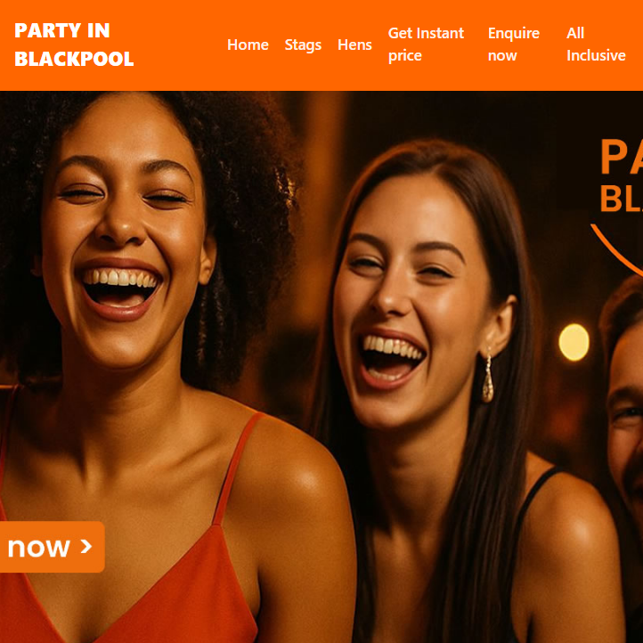
Task: Go to the Stags section
Action: (x=303, y=45)
